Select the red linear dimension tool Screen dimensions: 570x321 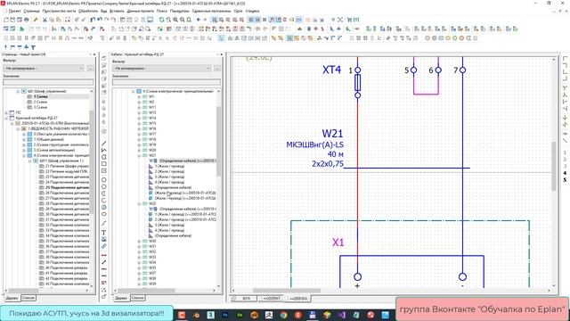104,255
